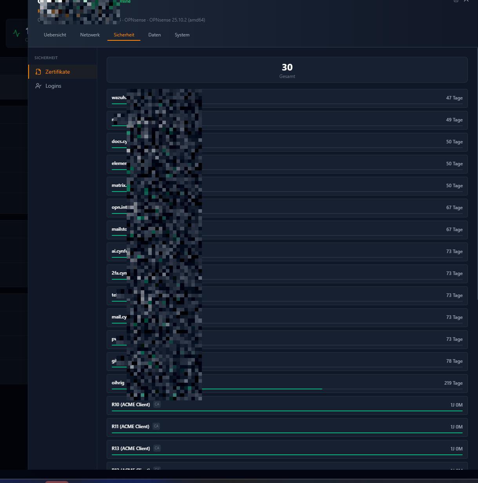Viewport: 478px width, 483px height.
Task: Open the R10 (ACME Client) certificate
Action: (131, 405)
